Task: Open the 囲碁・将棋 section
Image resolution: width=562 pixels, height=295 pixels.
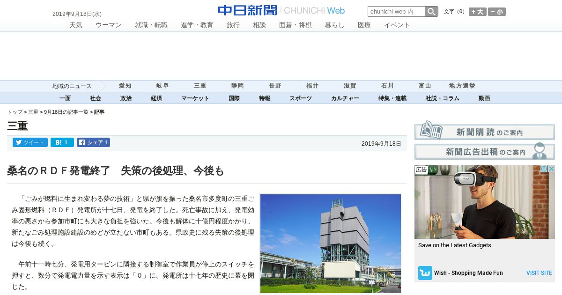Action: (296, 25)
